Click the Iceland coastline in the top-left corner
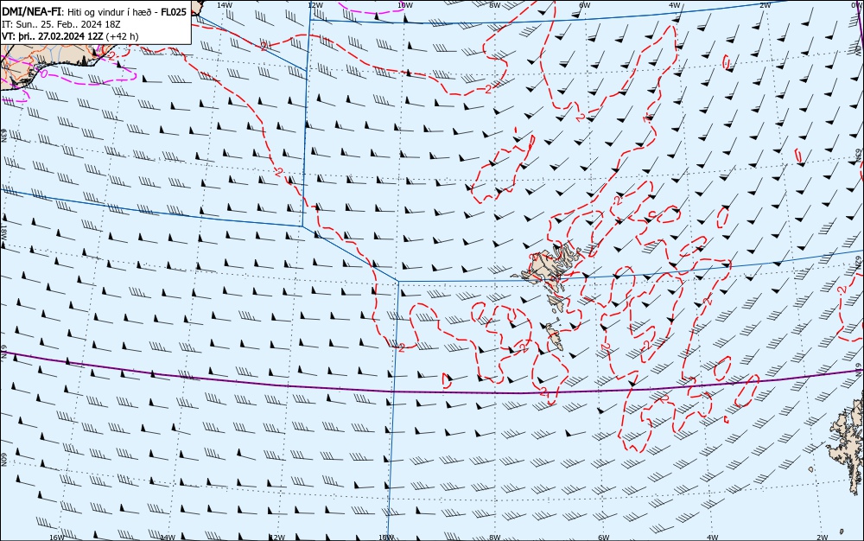 click(53, 63)
